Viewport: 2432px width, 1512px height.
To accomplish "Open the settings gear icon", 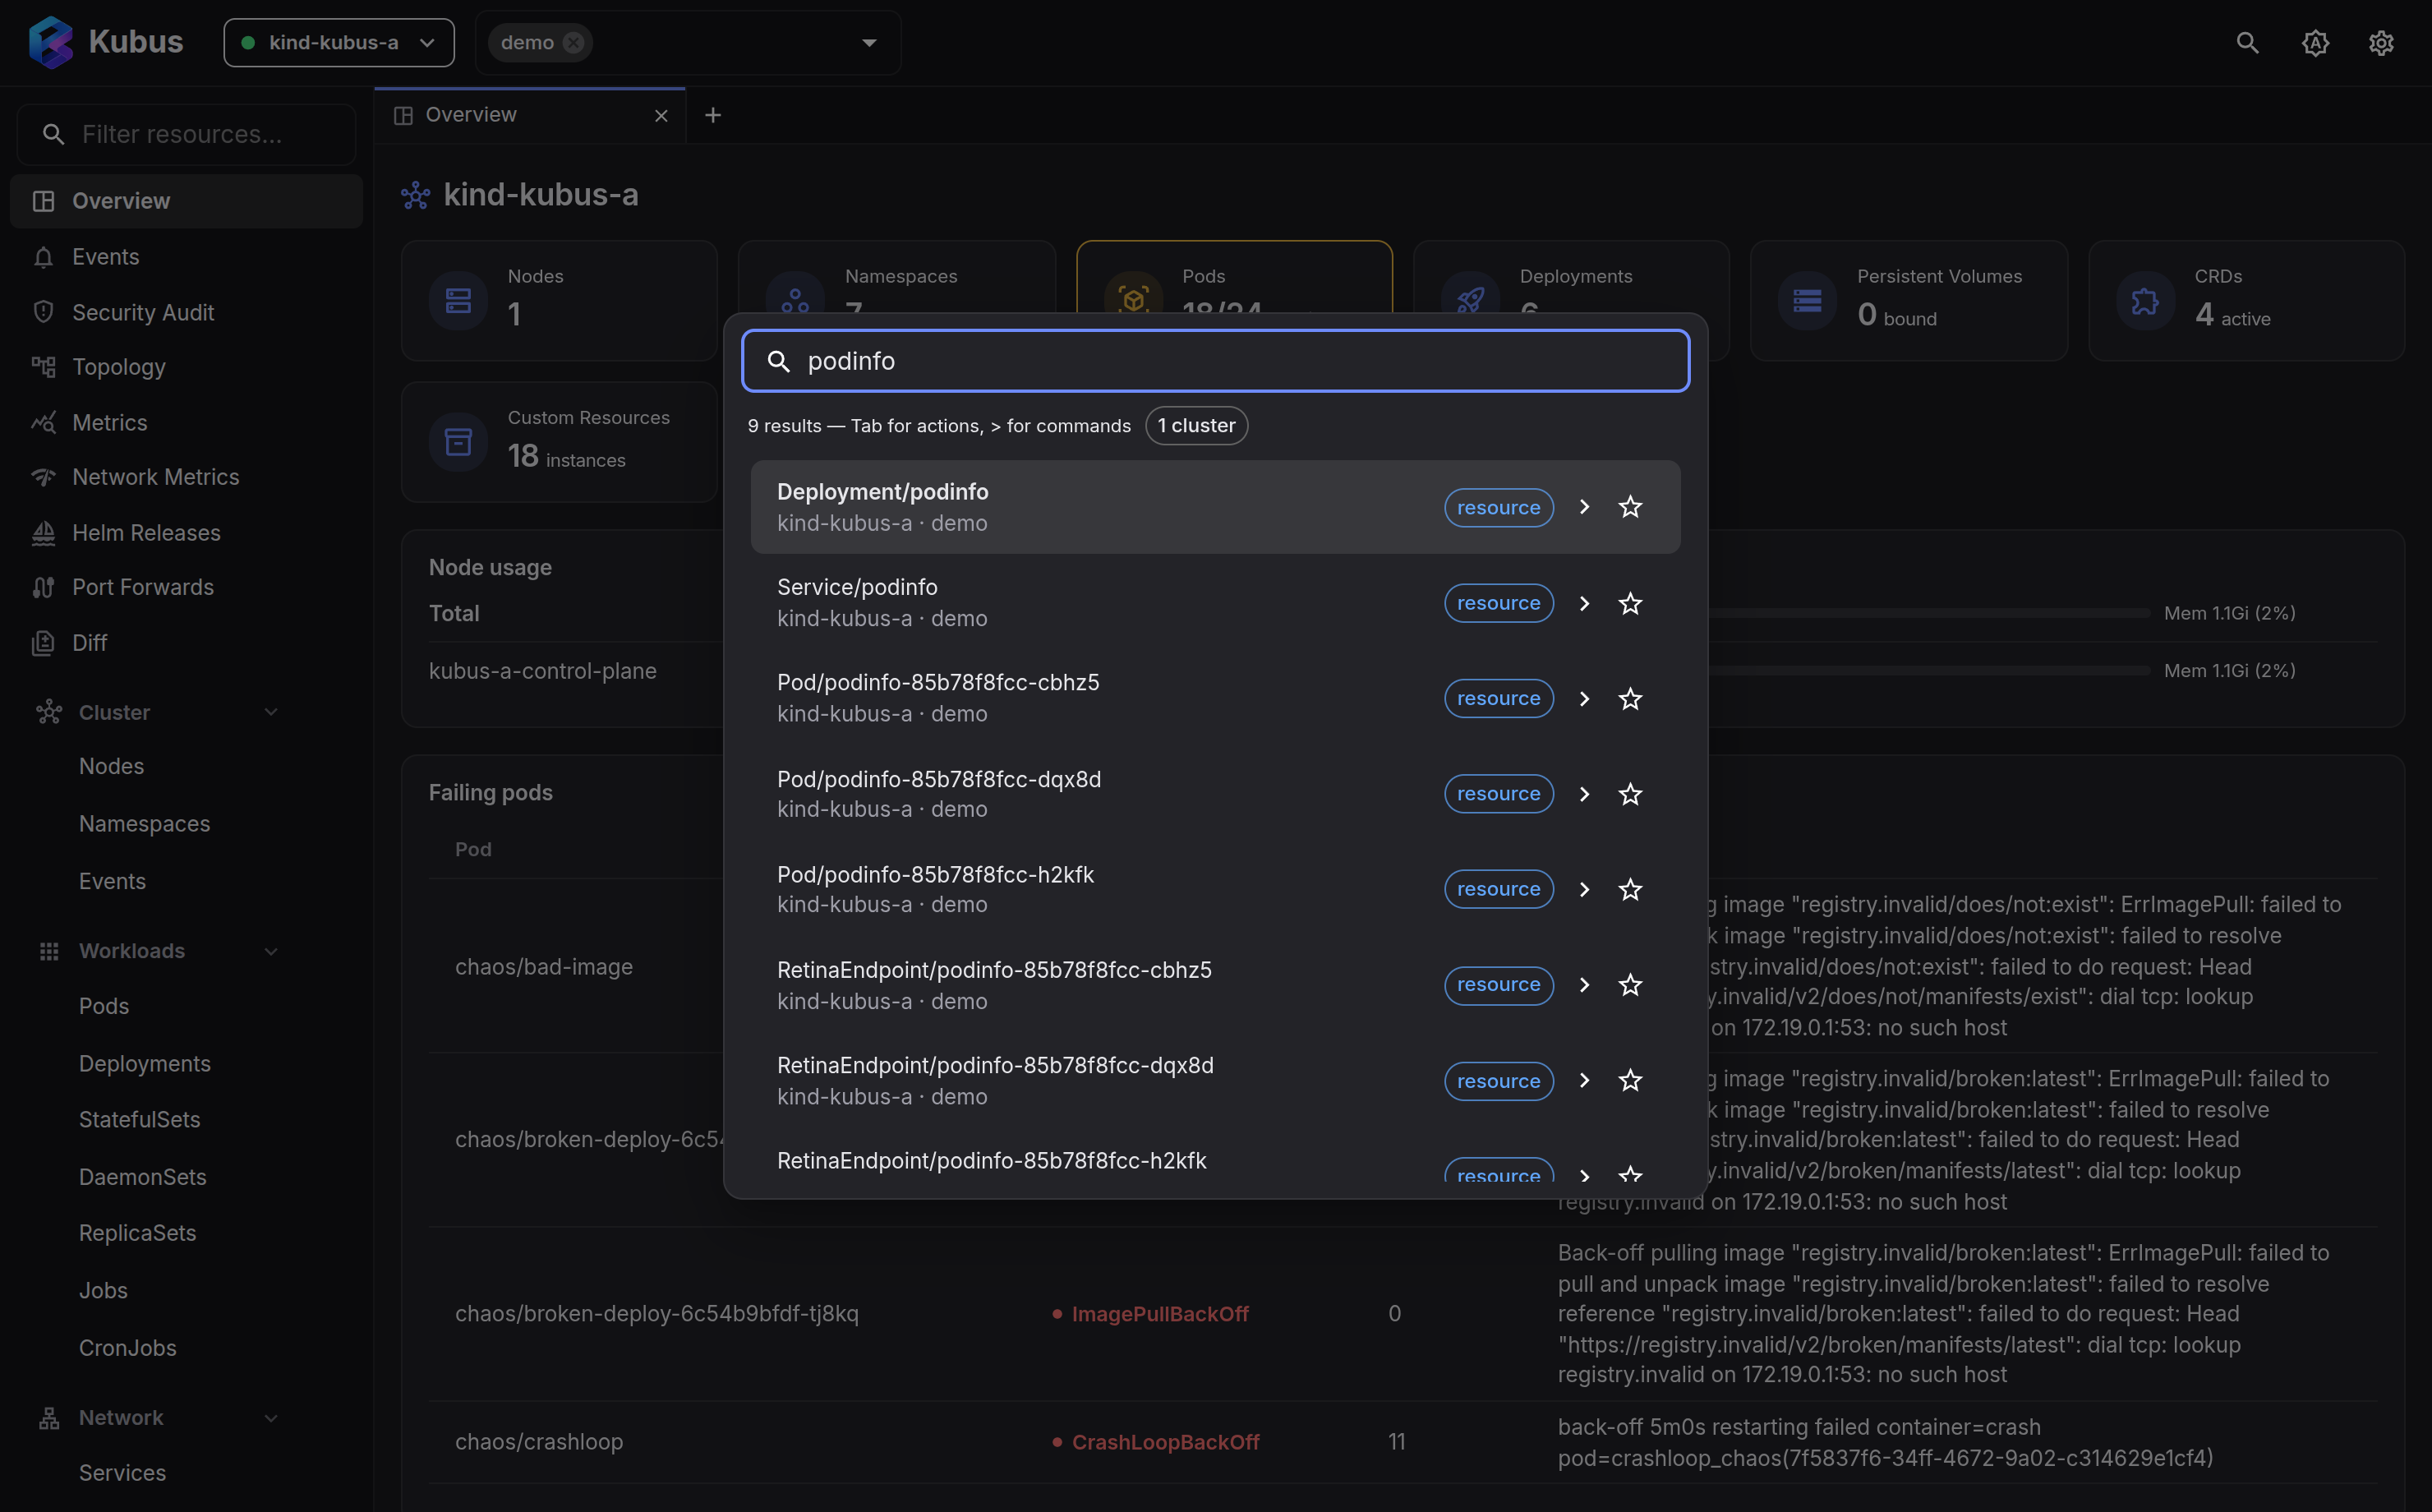I will click(x=2381, y=43).
